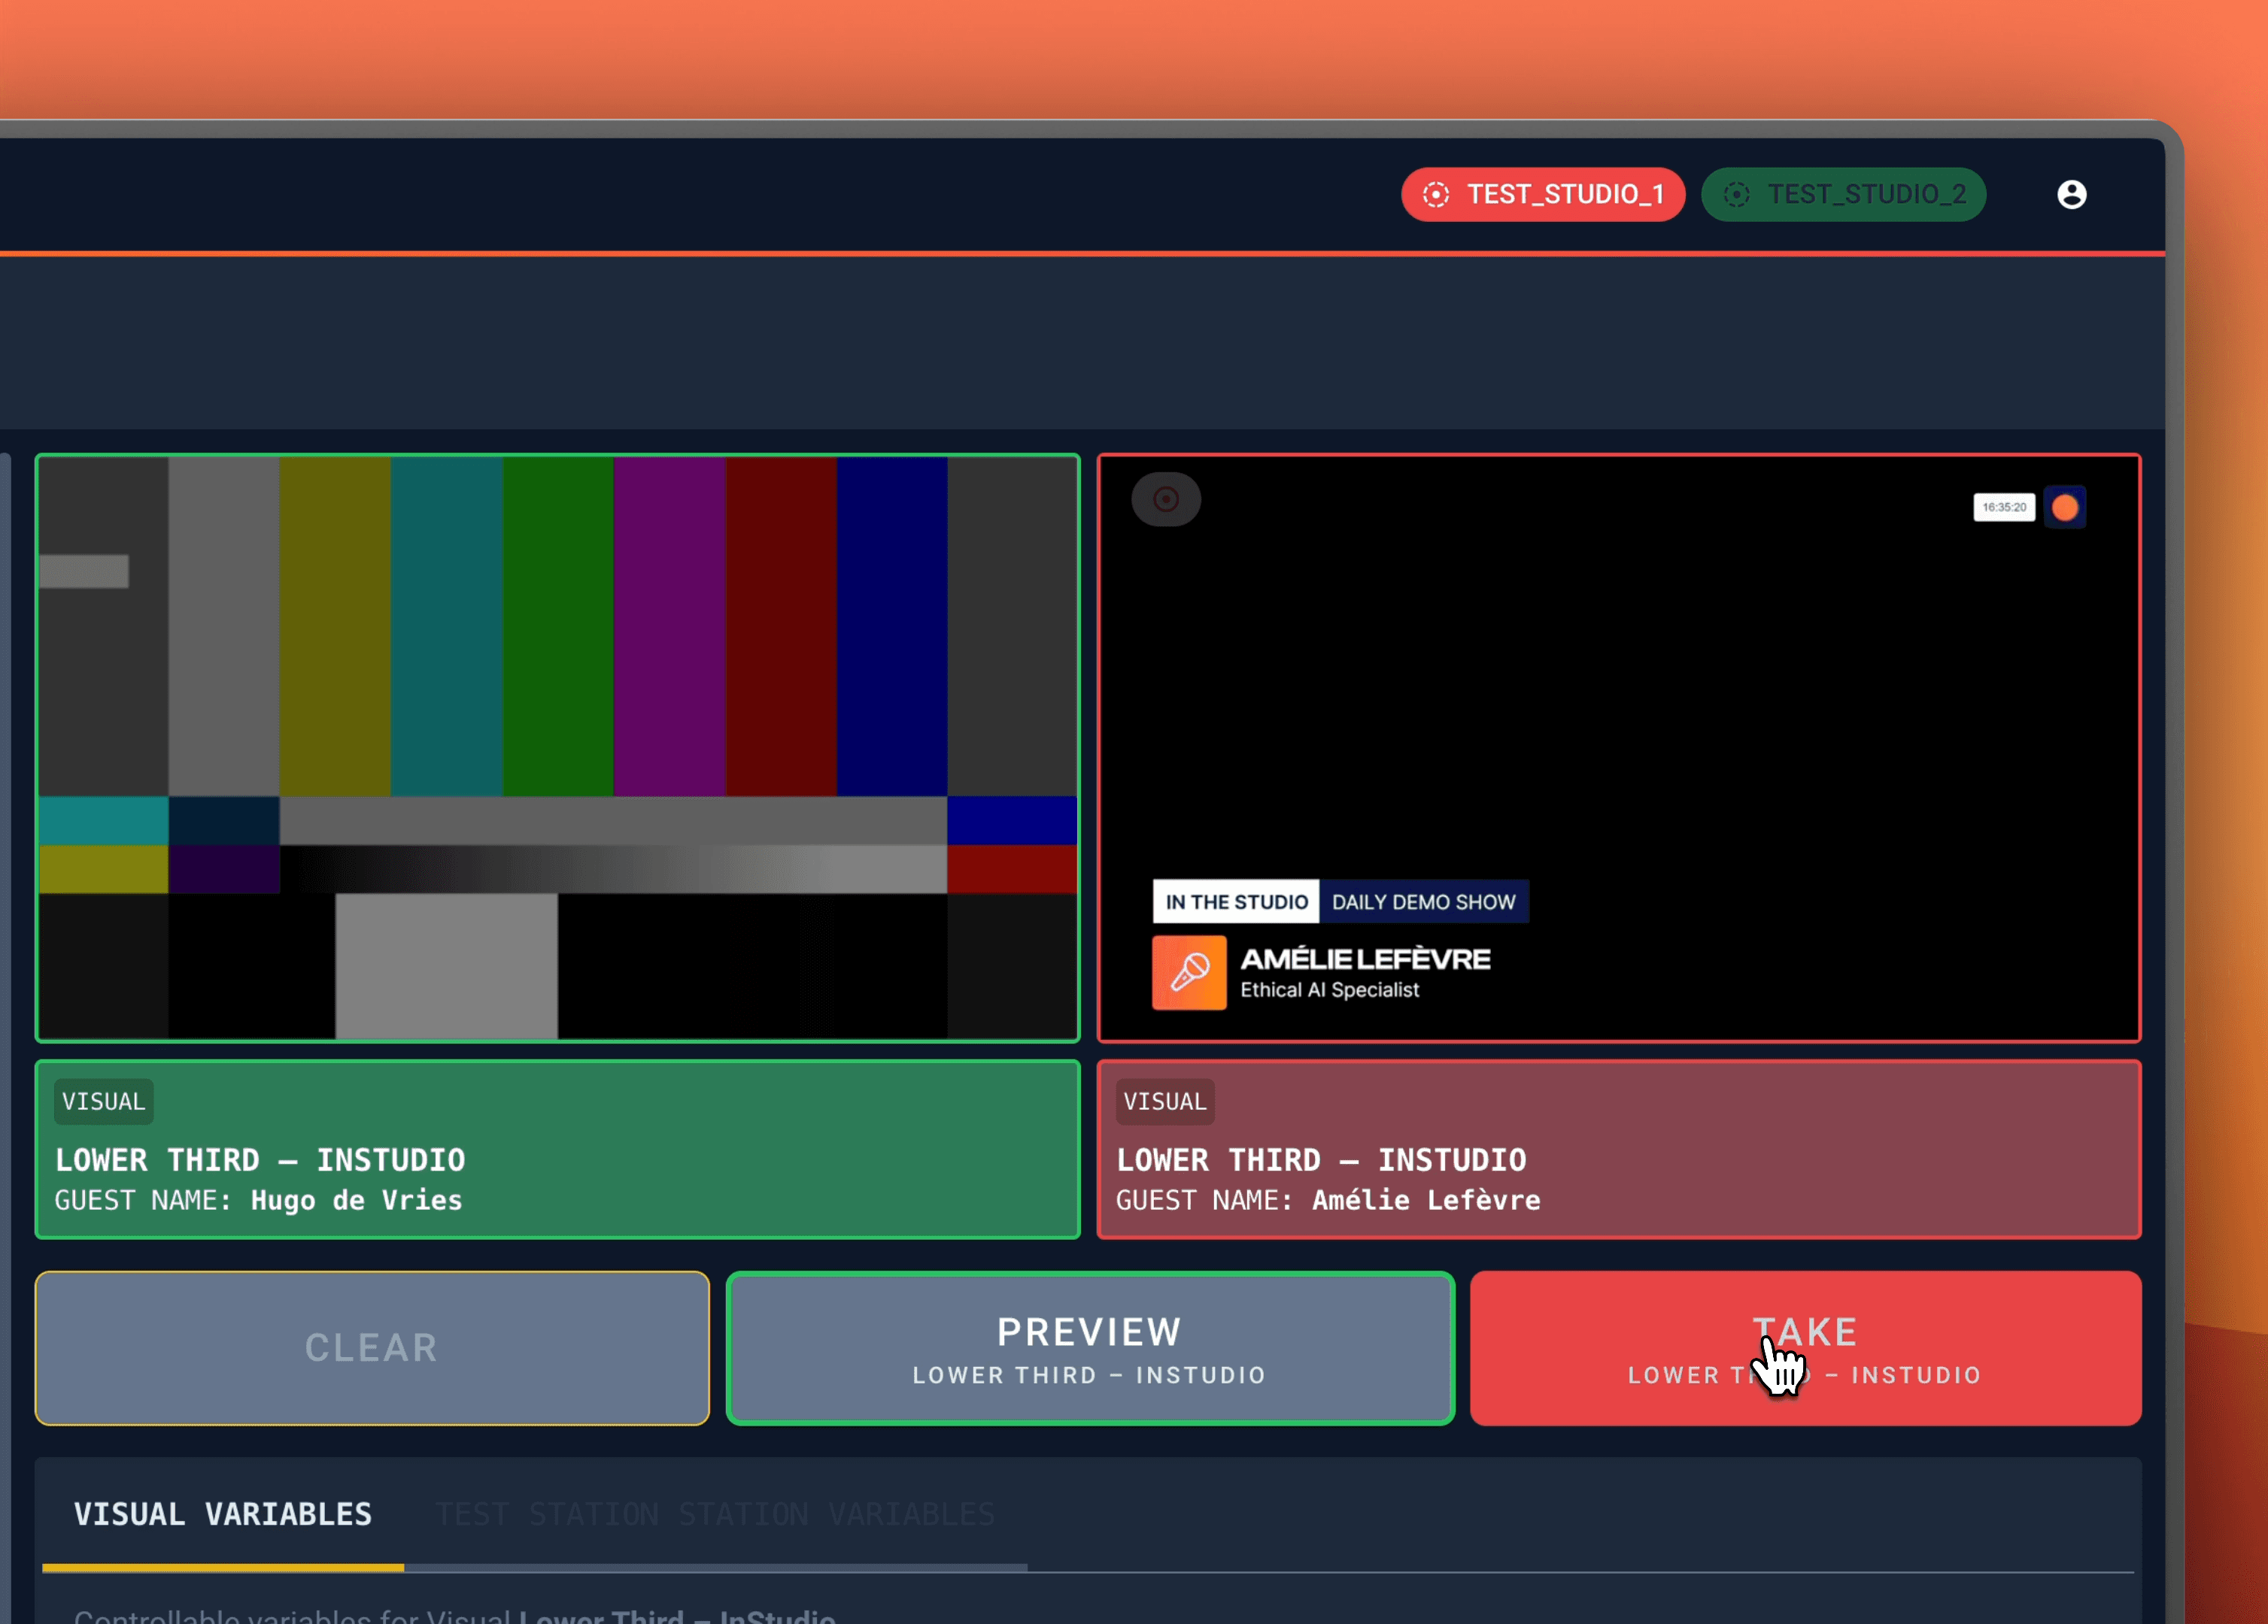The height and width of the screenshot is (1624, 2268).
Task: Click the orange circle logo icon
Action: [x=2064, y=507]
